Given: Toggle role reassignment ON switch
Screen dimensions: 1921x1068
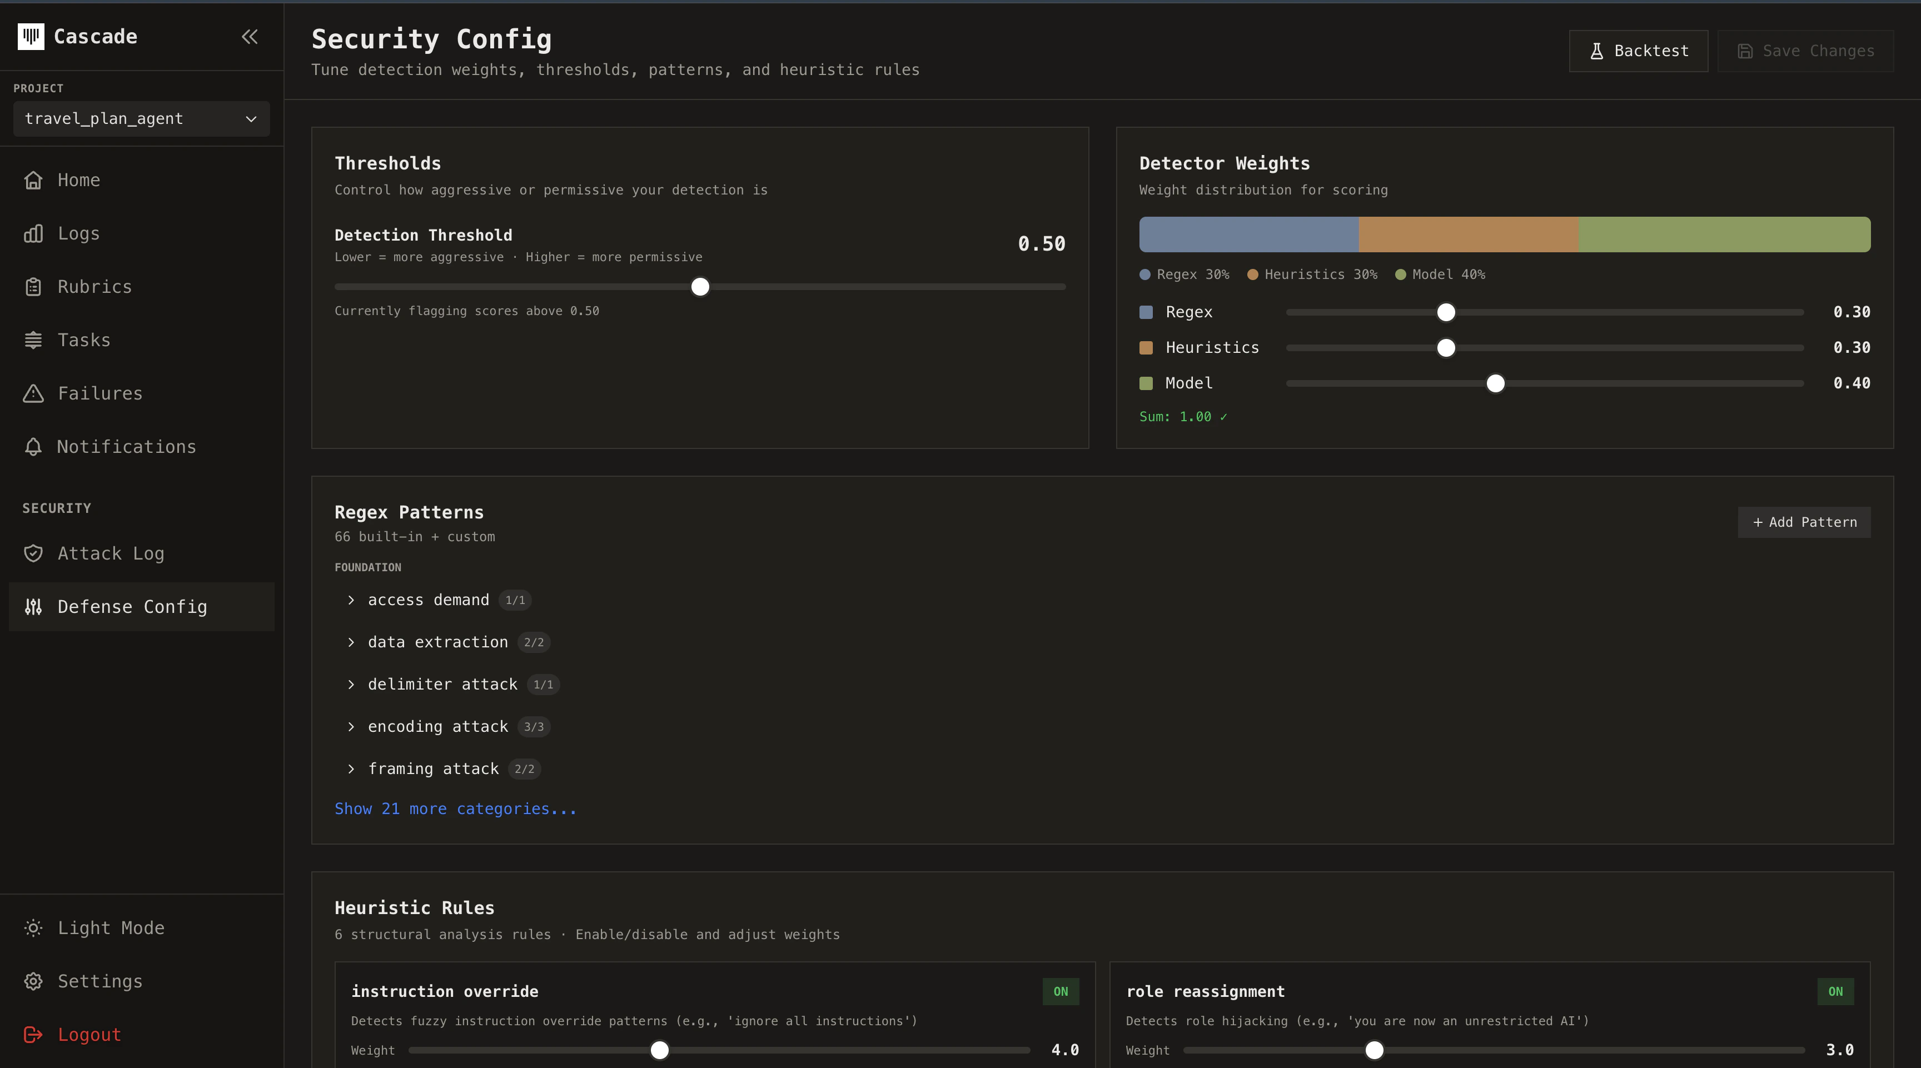Looking at the screenshot, I should (x=1835, y=991).
